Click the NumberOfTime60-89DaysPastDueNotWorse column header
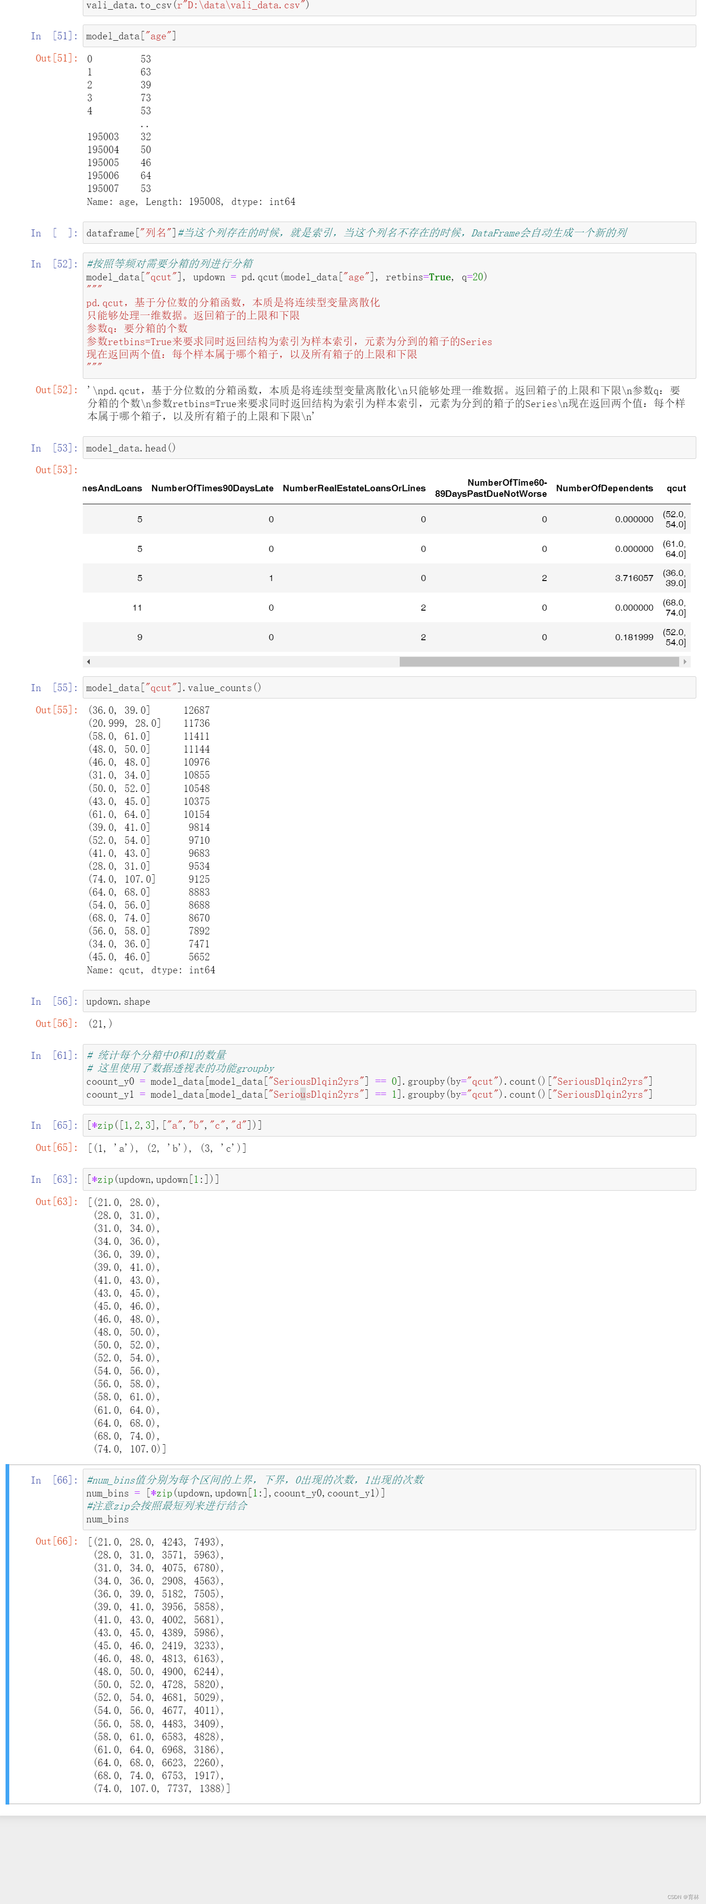The width and height of the screenshot is (706, 1904). (x=491, y=488)
